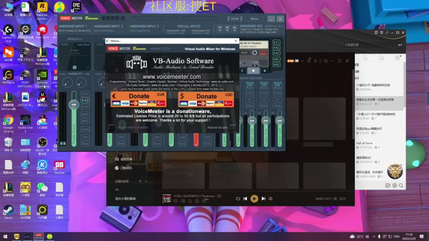Toggle B1 routing on Hardware Input 1 strip
The height and width of the screenshot is (241, 429).
coord(85,114)
